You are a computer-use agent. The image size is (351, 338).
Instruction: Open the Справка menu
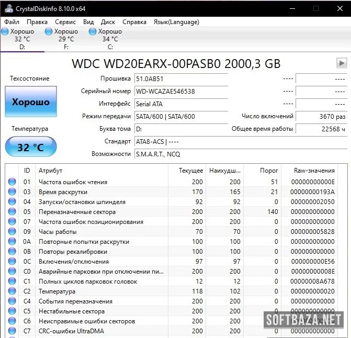tap(134, 22)
